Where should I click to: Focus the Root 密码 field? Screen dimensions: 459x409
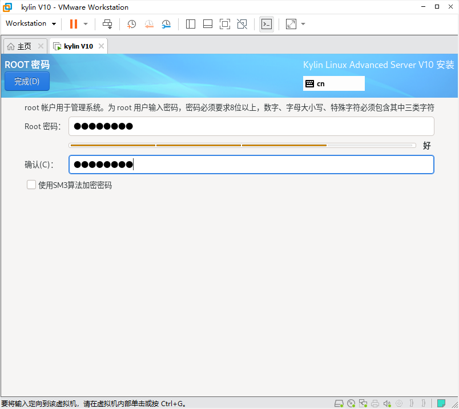pyautogui.click(x=251, y=126)
